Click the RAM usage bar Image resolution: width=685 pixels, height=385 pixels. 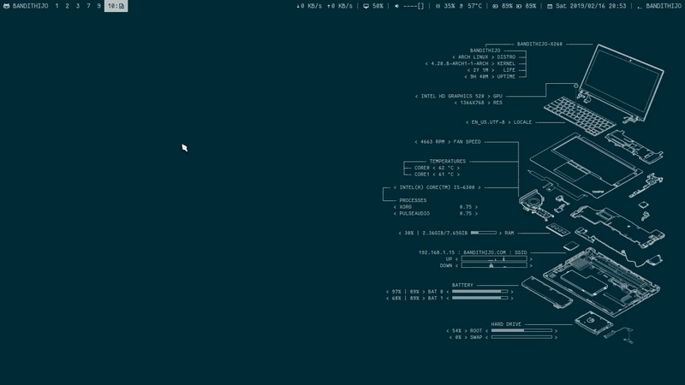tap(484, 233)
